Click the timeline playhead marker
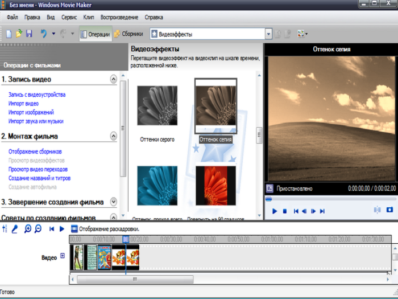 click(126, 239)
